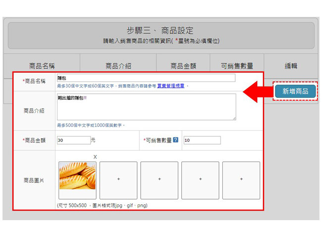Click the 商品介紹 column header

coord(118,65)
